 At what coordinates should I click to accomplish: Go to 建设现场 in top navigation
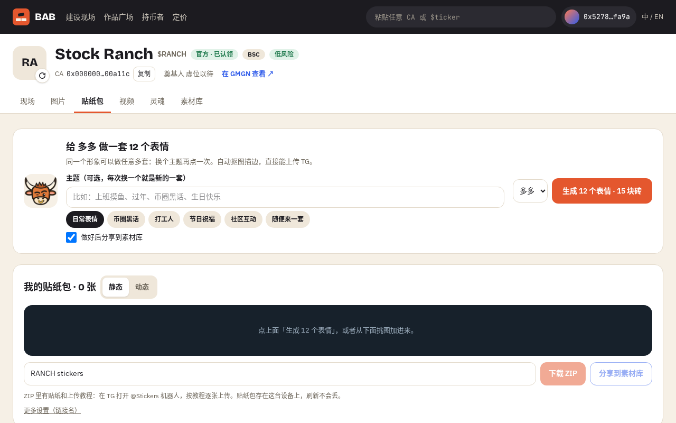coord(81,17)
